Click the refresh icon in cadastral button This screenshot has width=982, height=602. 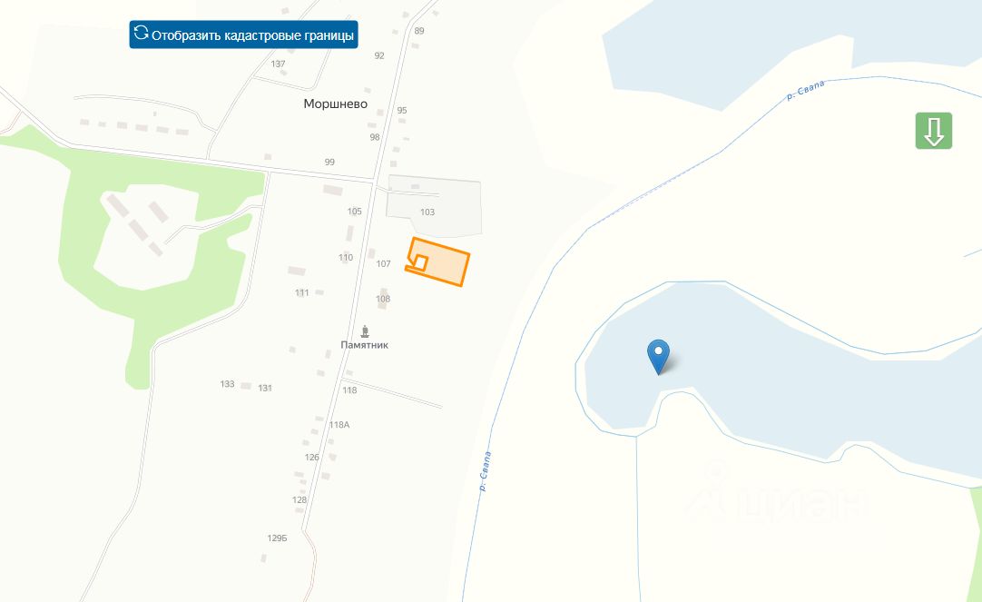[142, 33]
